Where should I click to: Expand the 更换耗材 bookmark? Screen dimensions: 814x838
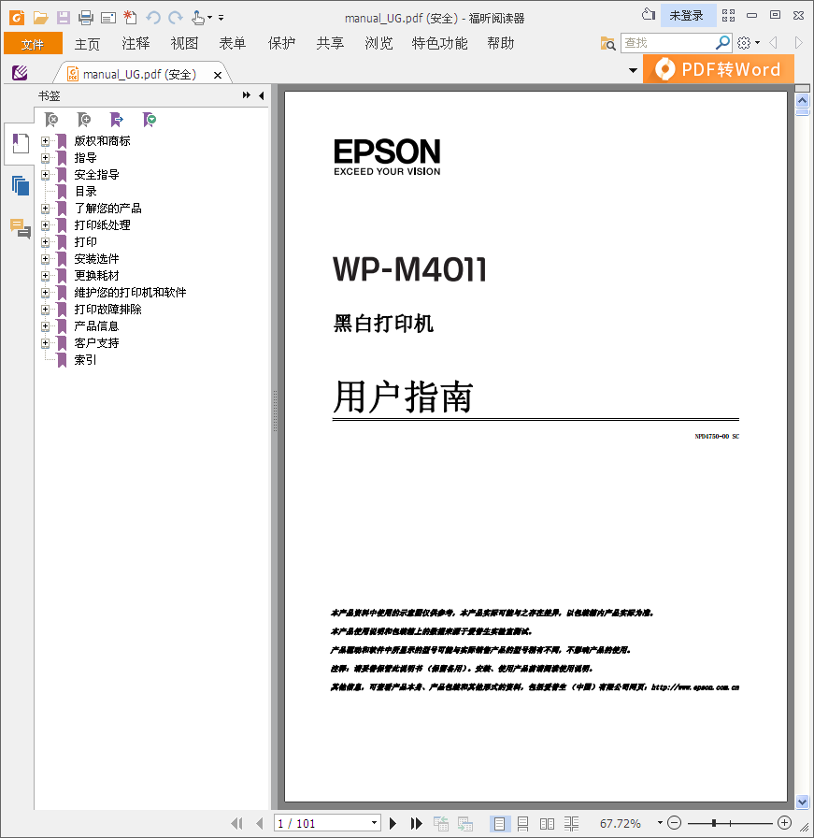tap(46, 276)
